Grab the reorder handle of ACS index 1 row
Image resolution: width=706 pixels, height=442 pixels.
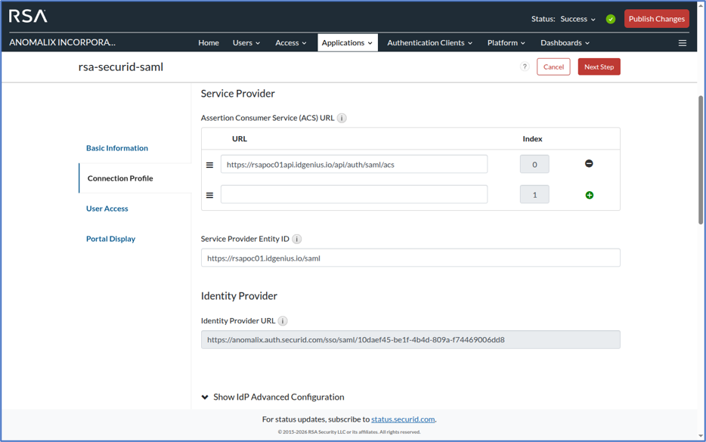[x=209, y=195]
